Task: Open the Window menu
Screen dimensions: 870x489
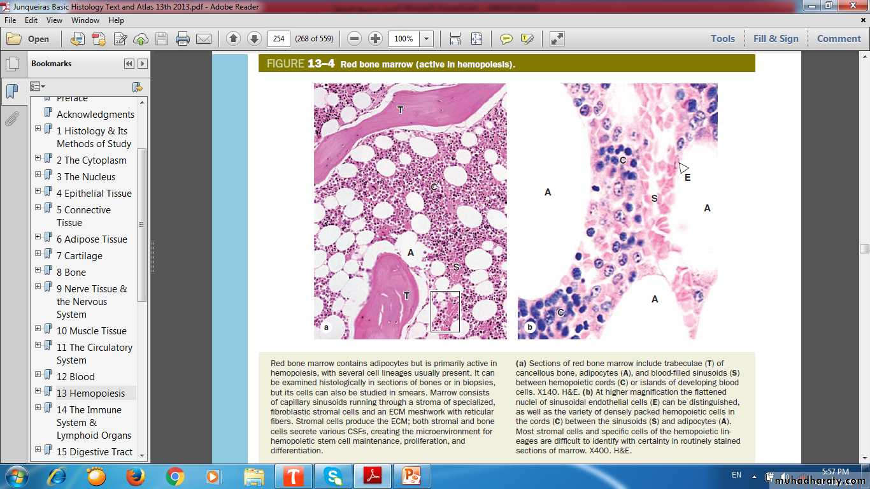Action: pos(85,20)
